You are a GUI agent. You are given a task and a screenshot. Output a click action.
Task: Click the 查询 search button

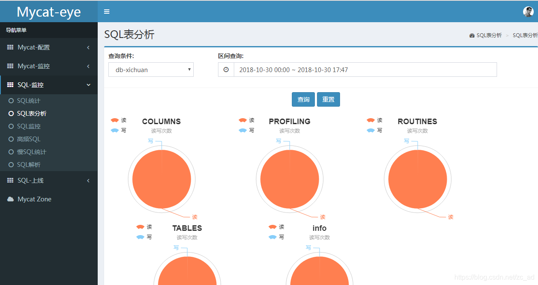pos(303,99)
